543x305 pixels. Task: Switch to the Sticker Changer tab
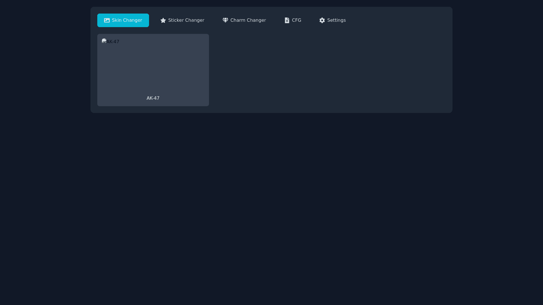click(x=182, y=20)
